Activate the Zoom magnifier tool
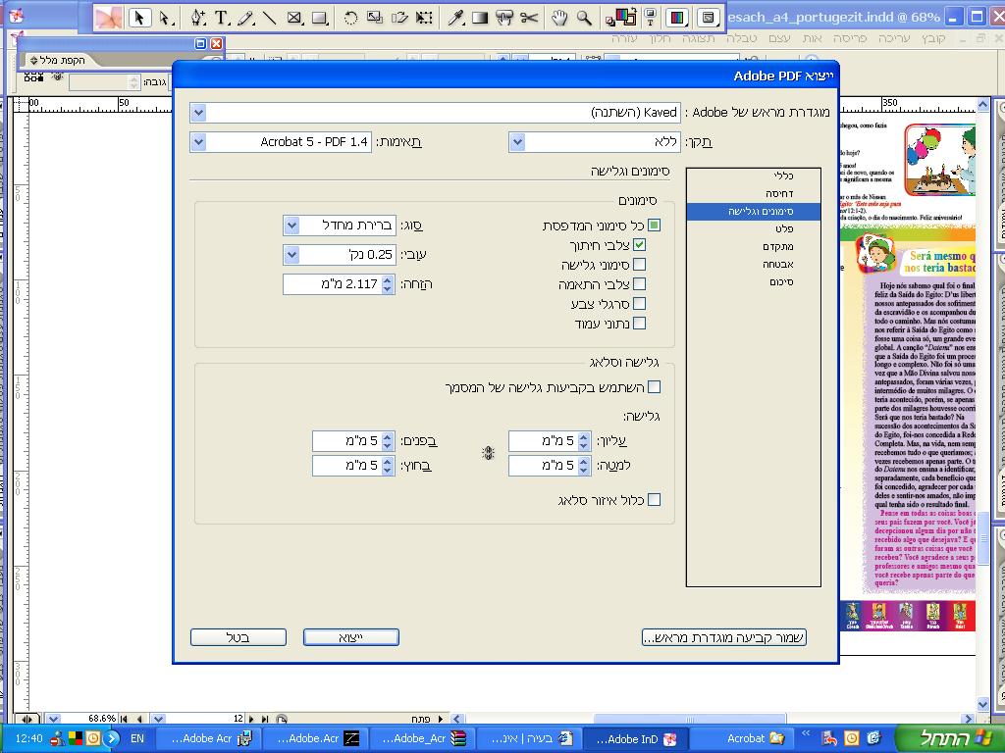Screen dimensions: 1005x753 [584, 18]
